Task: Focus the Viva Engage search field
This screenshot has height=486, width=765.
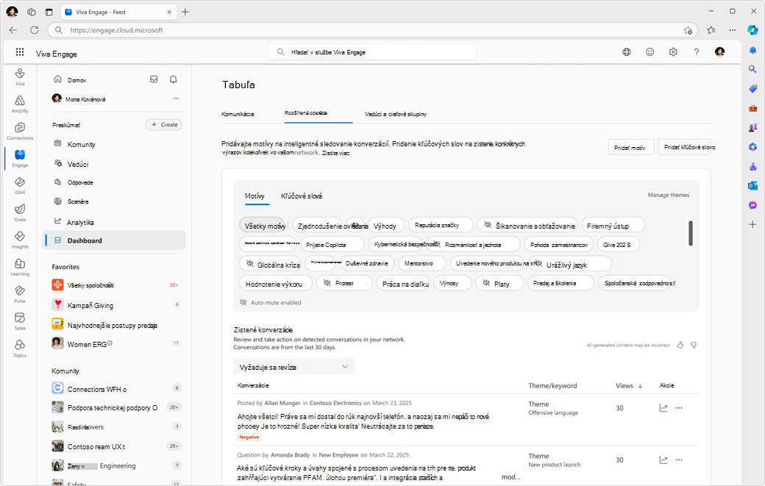Action: (372, 52)
